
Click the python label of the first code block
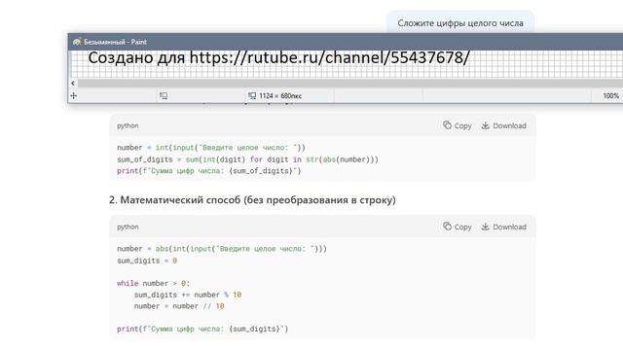tap(128, 125)
